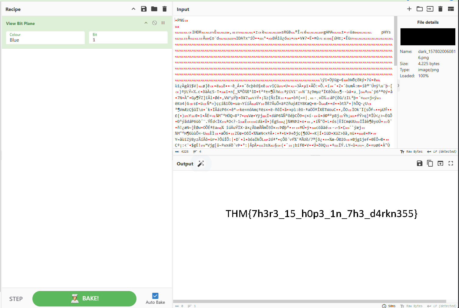Image resolution: width=459 pixels, height=308 pixels.
Task: Collapse the View Bit Plane operation
Action: point(146,23)
